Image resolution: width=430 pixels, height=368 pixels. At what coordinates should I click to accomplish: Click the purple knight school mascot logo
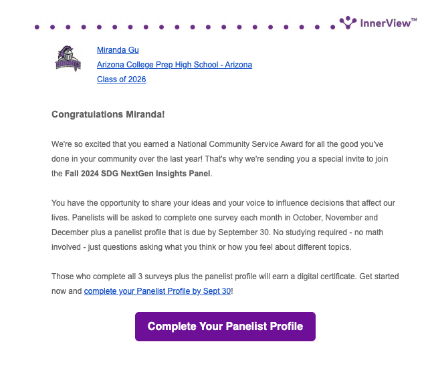68,59
